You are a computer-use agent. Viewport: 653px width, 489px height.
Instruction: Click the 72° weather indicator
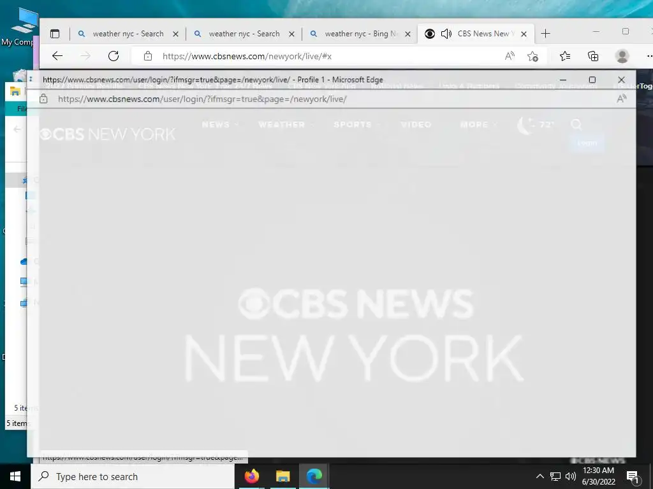[536, 125]
